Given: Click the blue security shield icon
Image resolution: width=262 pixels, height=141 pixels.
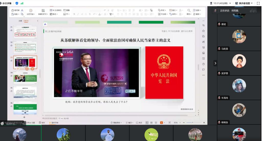Looking at the screenshot, I should 17,3.
